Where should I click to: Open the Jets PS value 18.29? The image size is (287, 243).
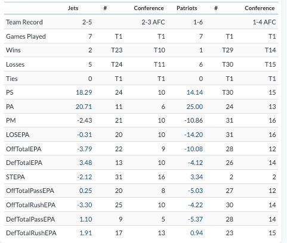coord(84,92)
